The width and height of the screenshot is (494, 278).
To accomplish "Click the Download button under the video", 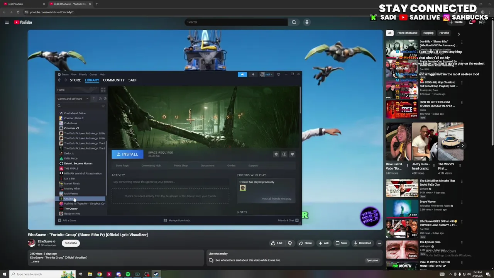I will click(x=362, y=243).
